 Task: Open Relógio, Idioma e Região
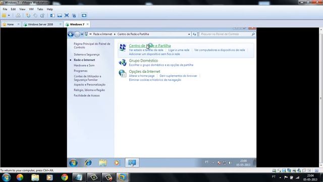(x=89, y=90)
